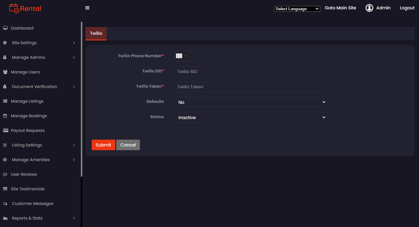The height and width of the screenshot is (227, 419).
Task: Click the Reports & Stats chart icon
Action: tap(5, 218)
